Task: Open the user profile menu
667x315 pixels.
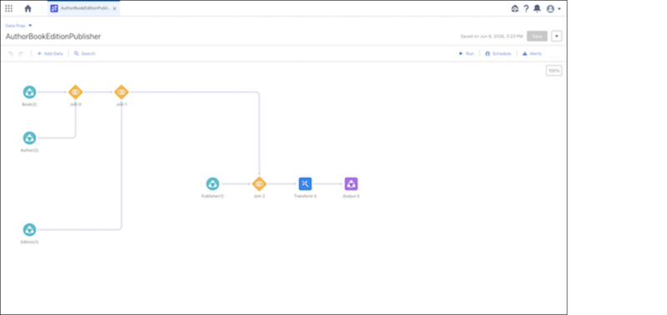Action: pyautogui.click(x=554, y=8)
